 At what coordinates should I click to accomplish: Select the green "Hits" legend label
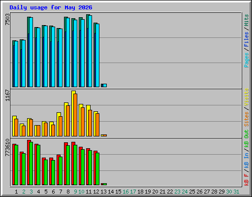246,20
